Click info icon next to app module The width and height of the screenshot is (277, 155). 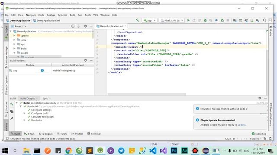click(x=42, y=71)
